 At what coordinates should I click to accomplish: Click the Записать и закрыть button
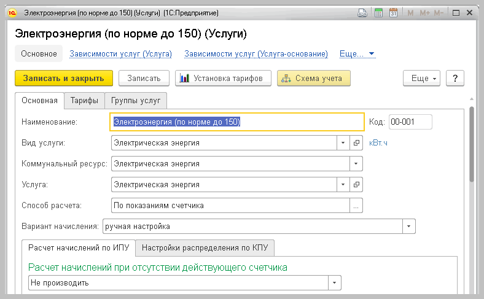(64, 79)
